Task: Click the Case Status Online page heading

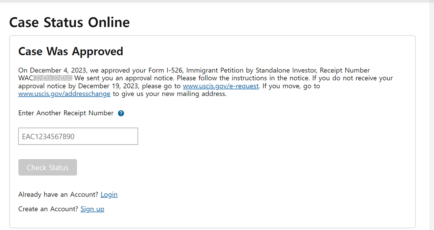Action: (69, 22)
